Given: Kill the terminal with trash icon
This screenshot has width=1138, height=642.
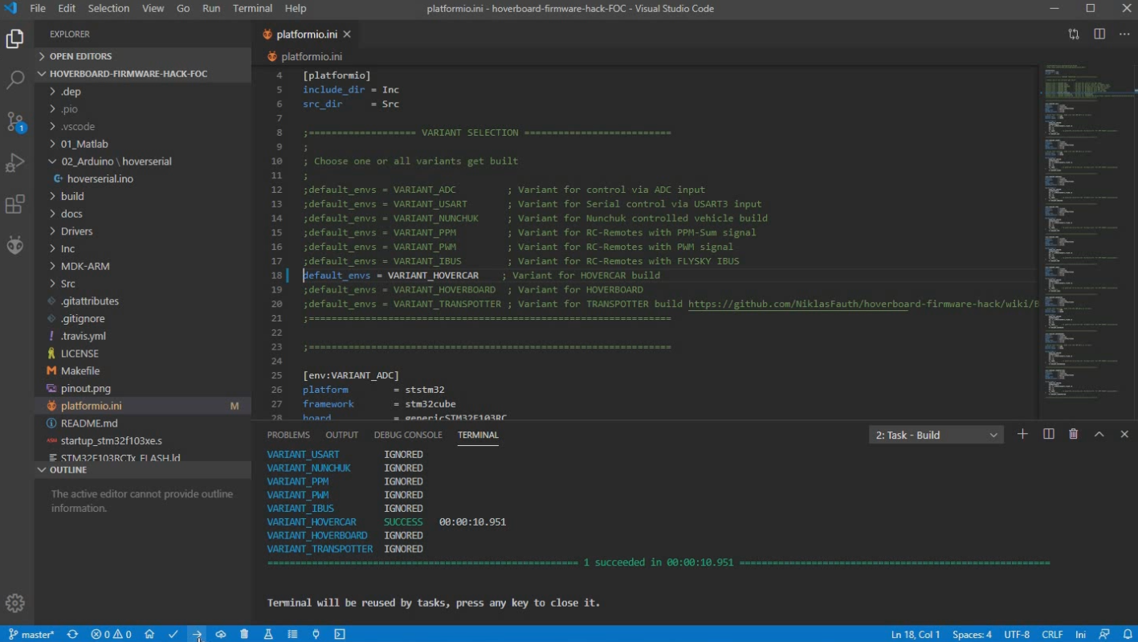Looking at the screenshot, I should [x=1074, y=435].
